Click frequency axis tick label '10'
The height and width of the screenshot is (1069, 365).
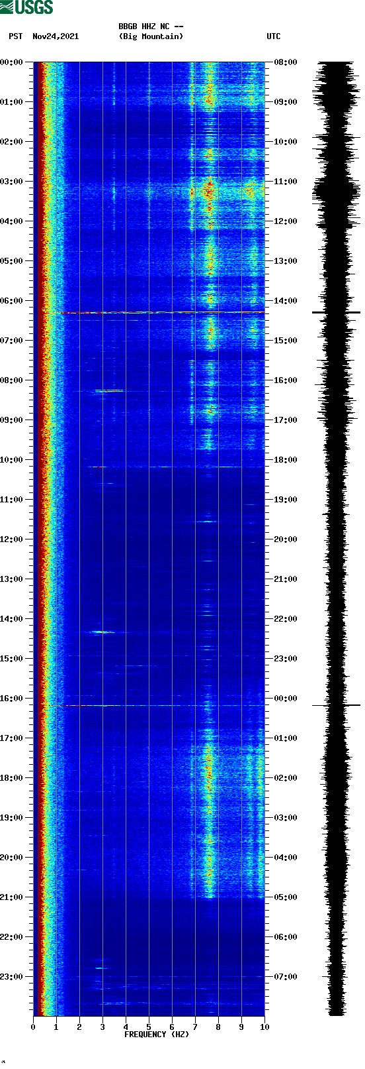(x=264, y=1027)
